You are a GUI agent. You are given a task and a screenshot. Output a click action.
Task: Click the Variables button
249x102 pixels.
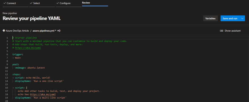tap(211, 18)
